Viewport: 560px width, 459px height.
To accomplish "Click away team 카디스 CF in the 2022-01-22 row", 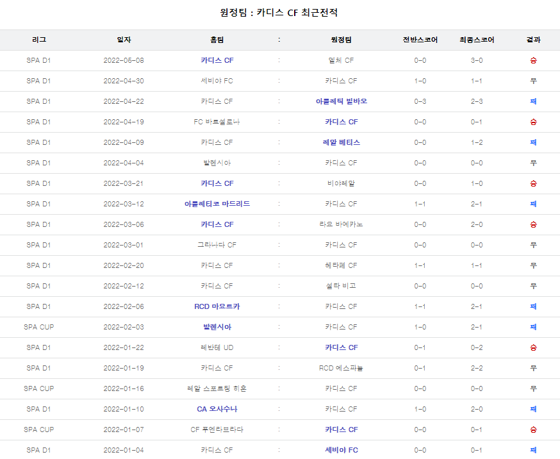I will coord(341,347).
